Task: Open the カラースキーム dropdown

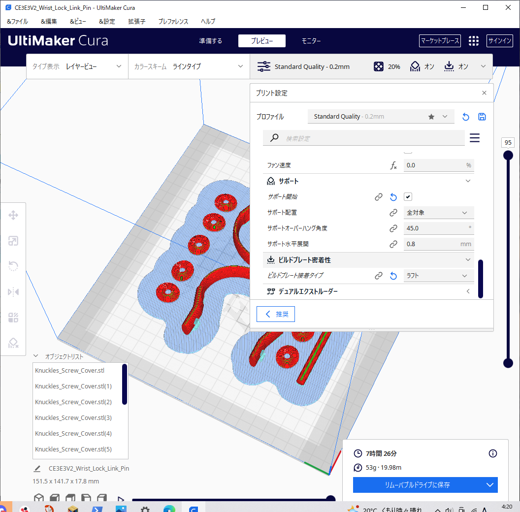Action: pos(189,66)
